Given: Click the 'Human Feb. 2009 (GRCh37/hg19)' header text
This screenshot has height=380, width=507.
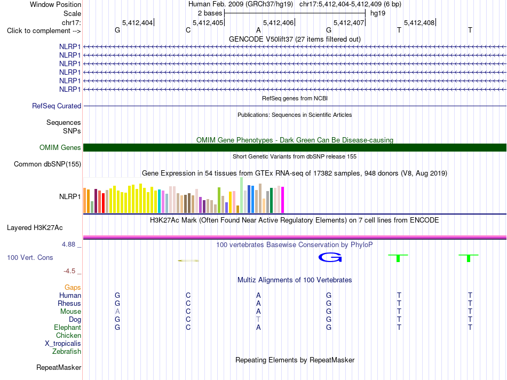Looking at the screenshot, I should 241,4.
